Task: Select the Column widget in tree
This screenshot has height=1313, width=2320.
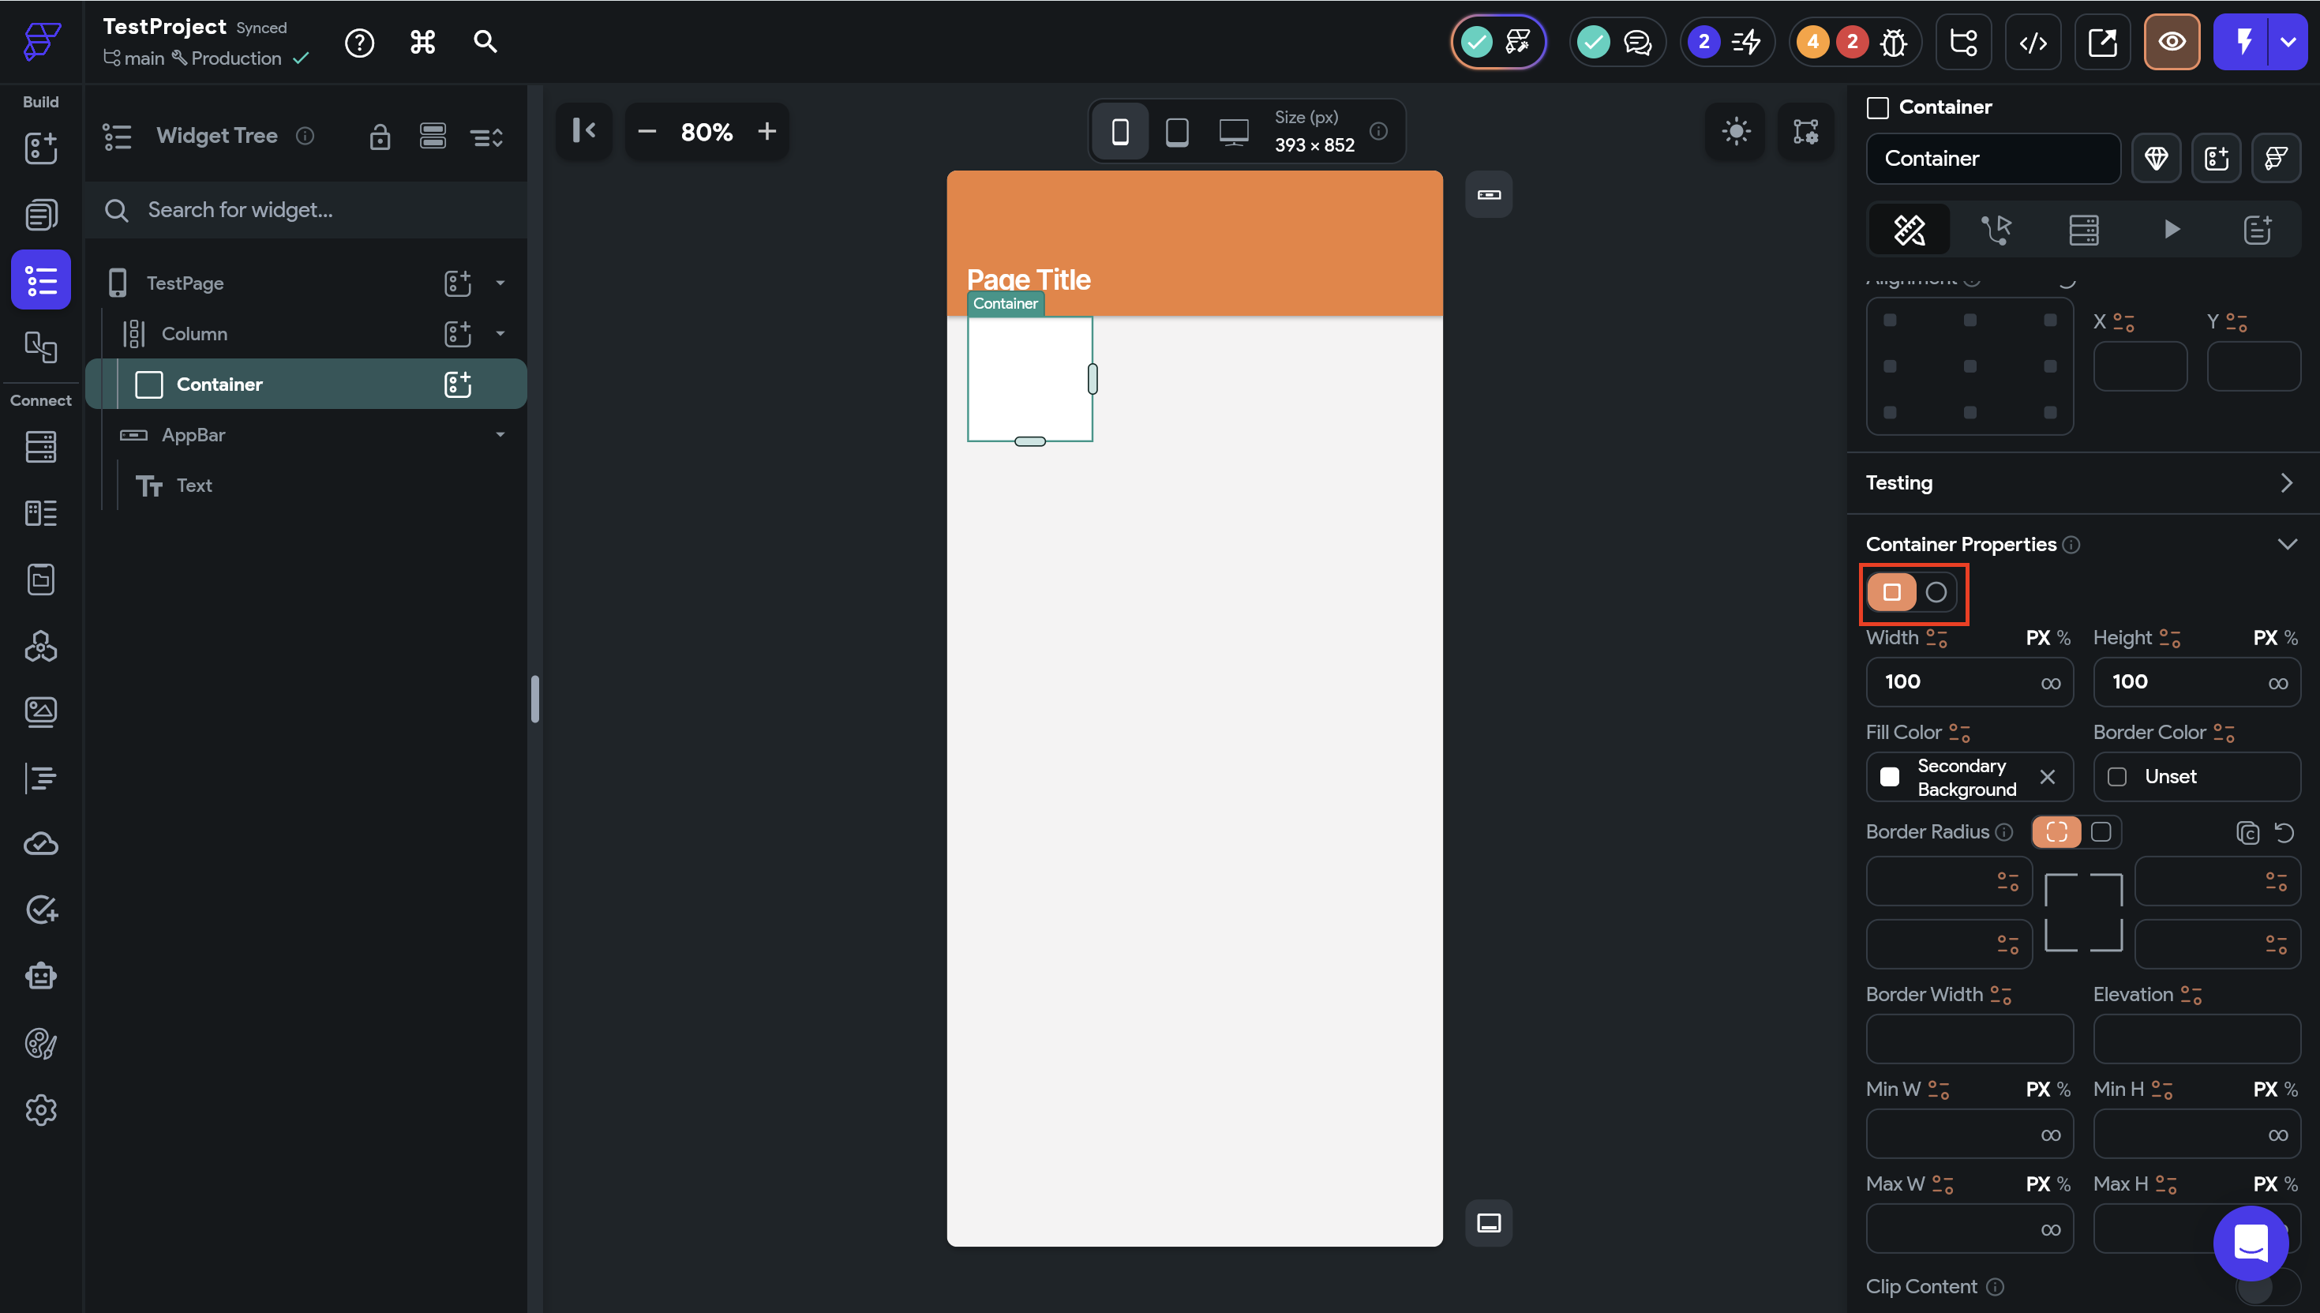Action: tap(193, 334)
